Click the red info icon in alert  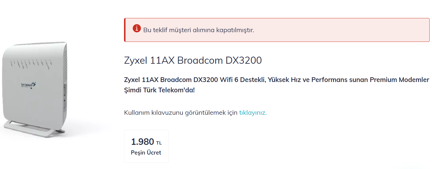[137, 29]
